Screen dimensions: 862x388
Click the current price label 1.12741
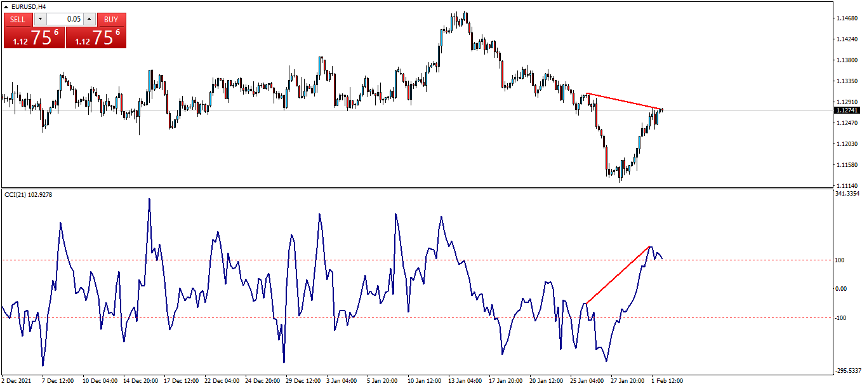847,110
